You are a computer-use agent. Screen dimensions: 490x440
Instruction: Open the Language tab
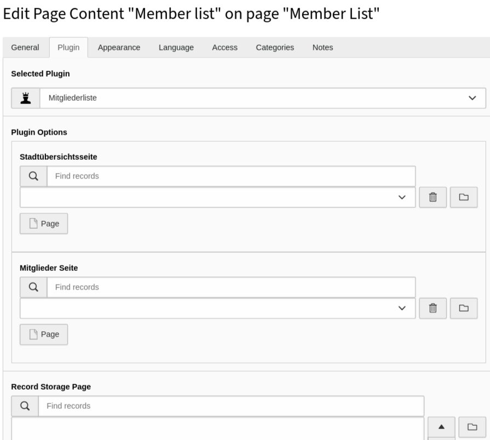click(x=176, y=48)
